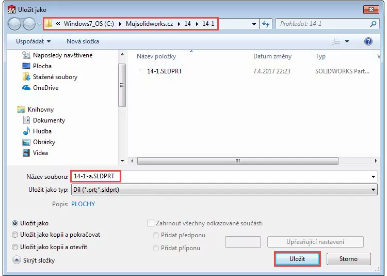Click SOLIDWORKS Part... type cell
The image size is (387, 276).
(x=342, y=71)
